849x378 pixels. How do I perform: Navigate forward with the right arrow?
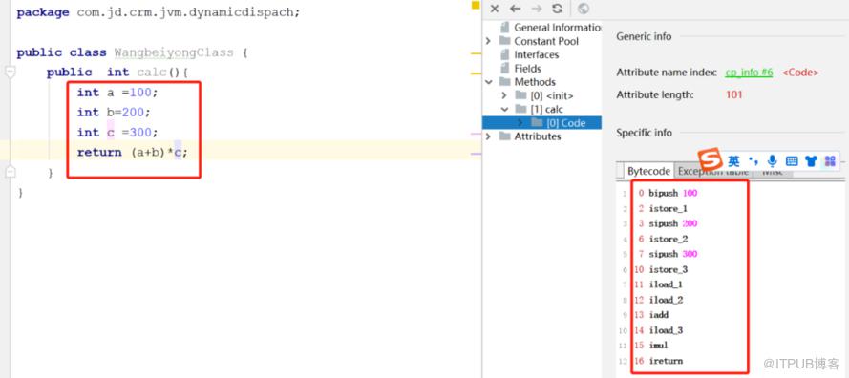pyautogui.click(x=537, y=9)
